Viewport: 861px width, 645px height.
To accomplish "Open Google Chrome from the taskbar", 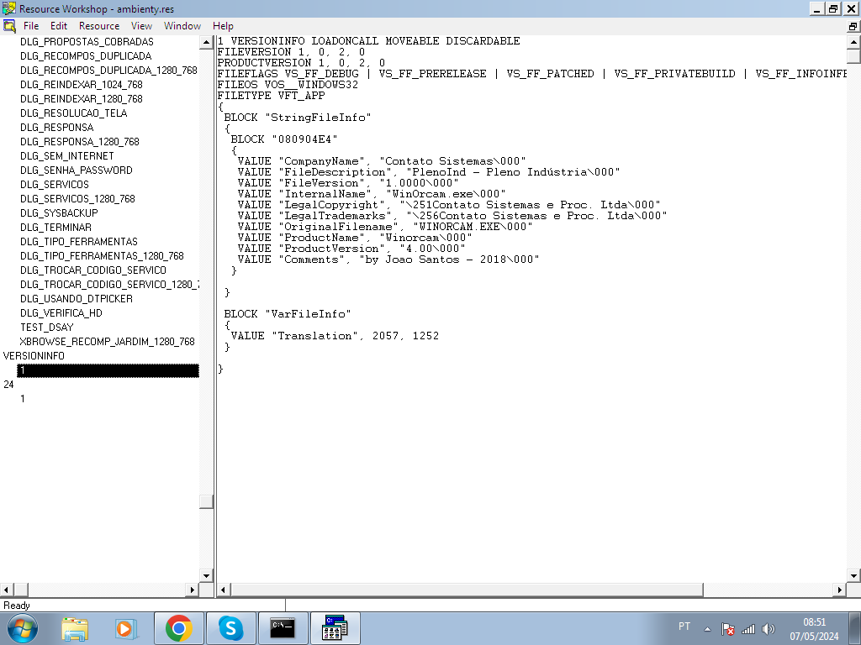I will pyautogui.click(x=178, y=628).
